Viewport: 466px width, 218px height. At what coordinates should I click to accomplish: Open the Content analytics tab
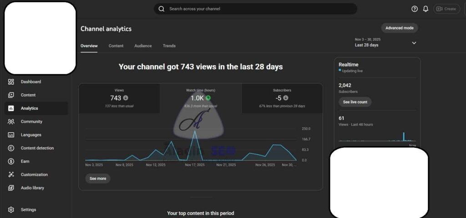[x=116, y=46]
